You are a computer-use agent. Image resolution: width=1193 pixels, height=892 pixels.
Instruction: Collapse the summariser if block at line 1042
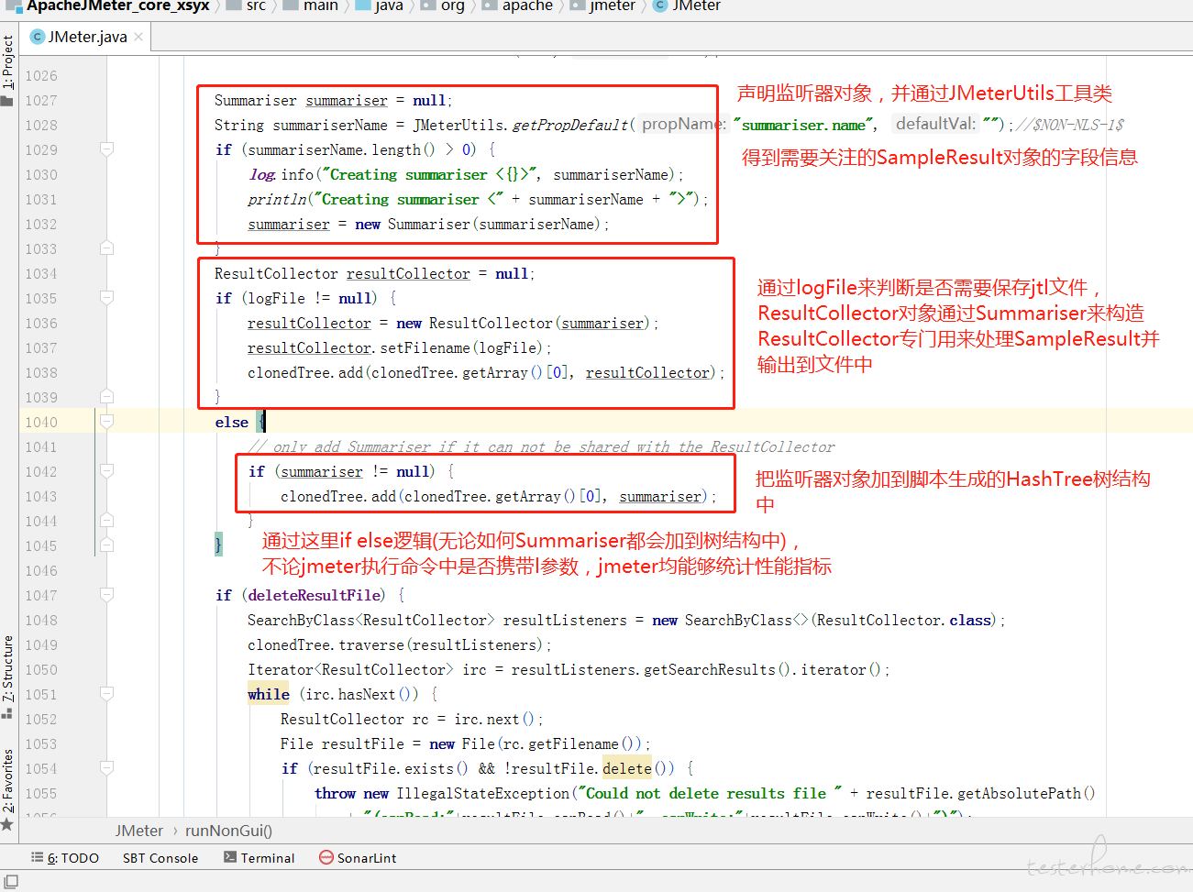pyautogui.click(x=106, y=471)
